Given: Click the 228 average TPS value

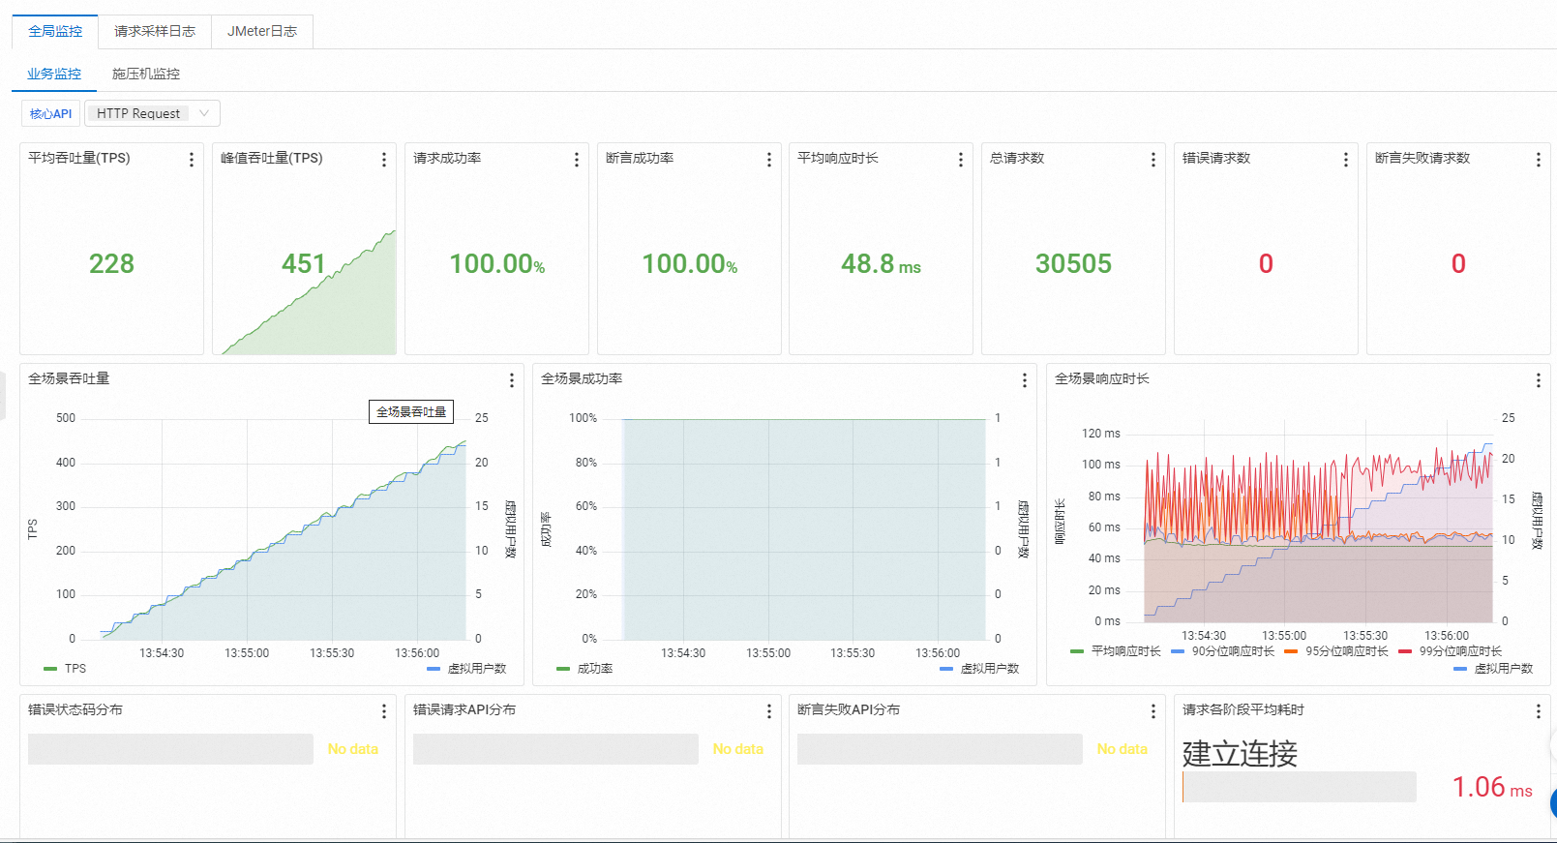Looking at the screenshot, I should pos(111,263).
